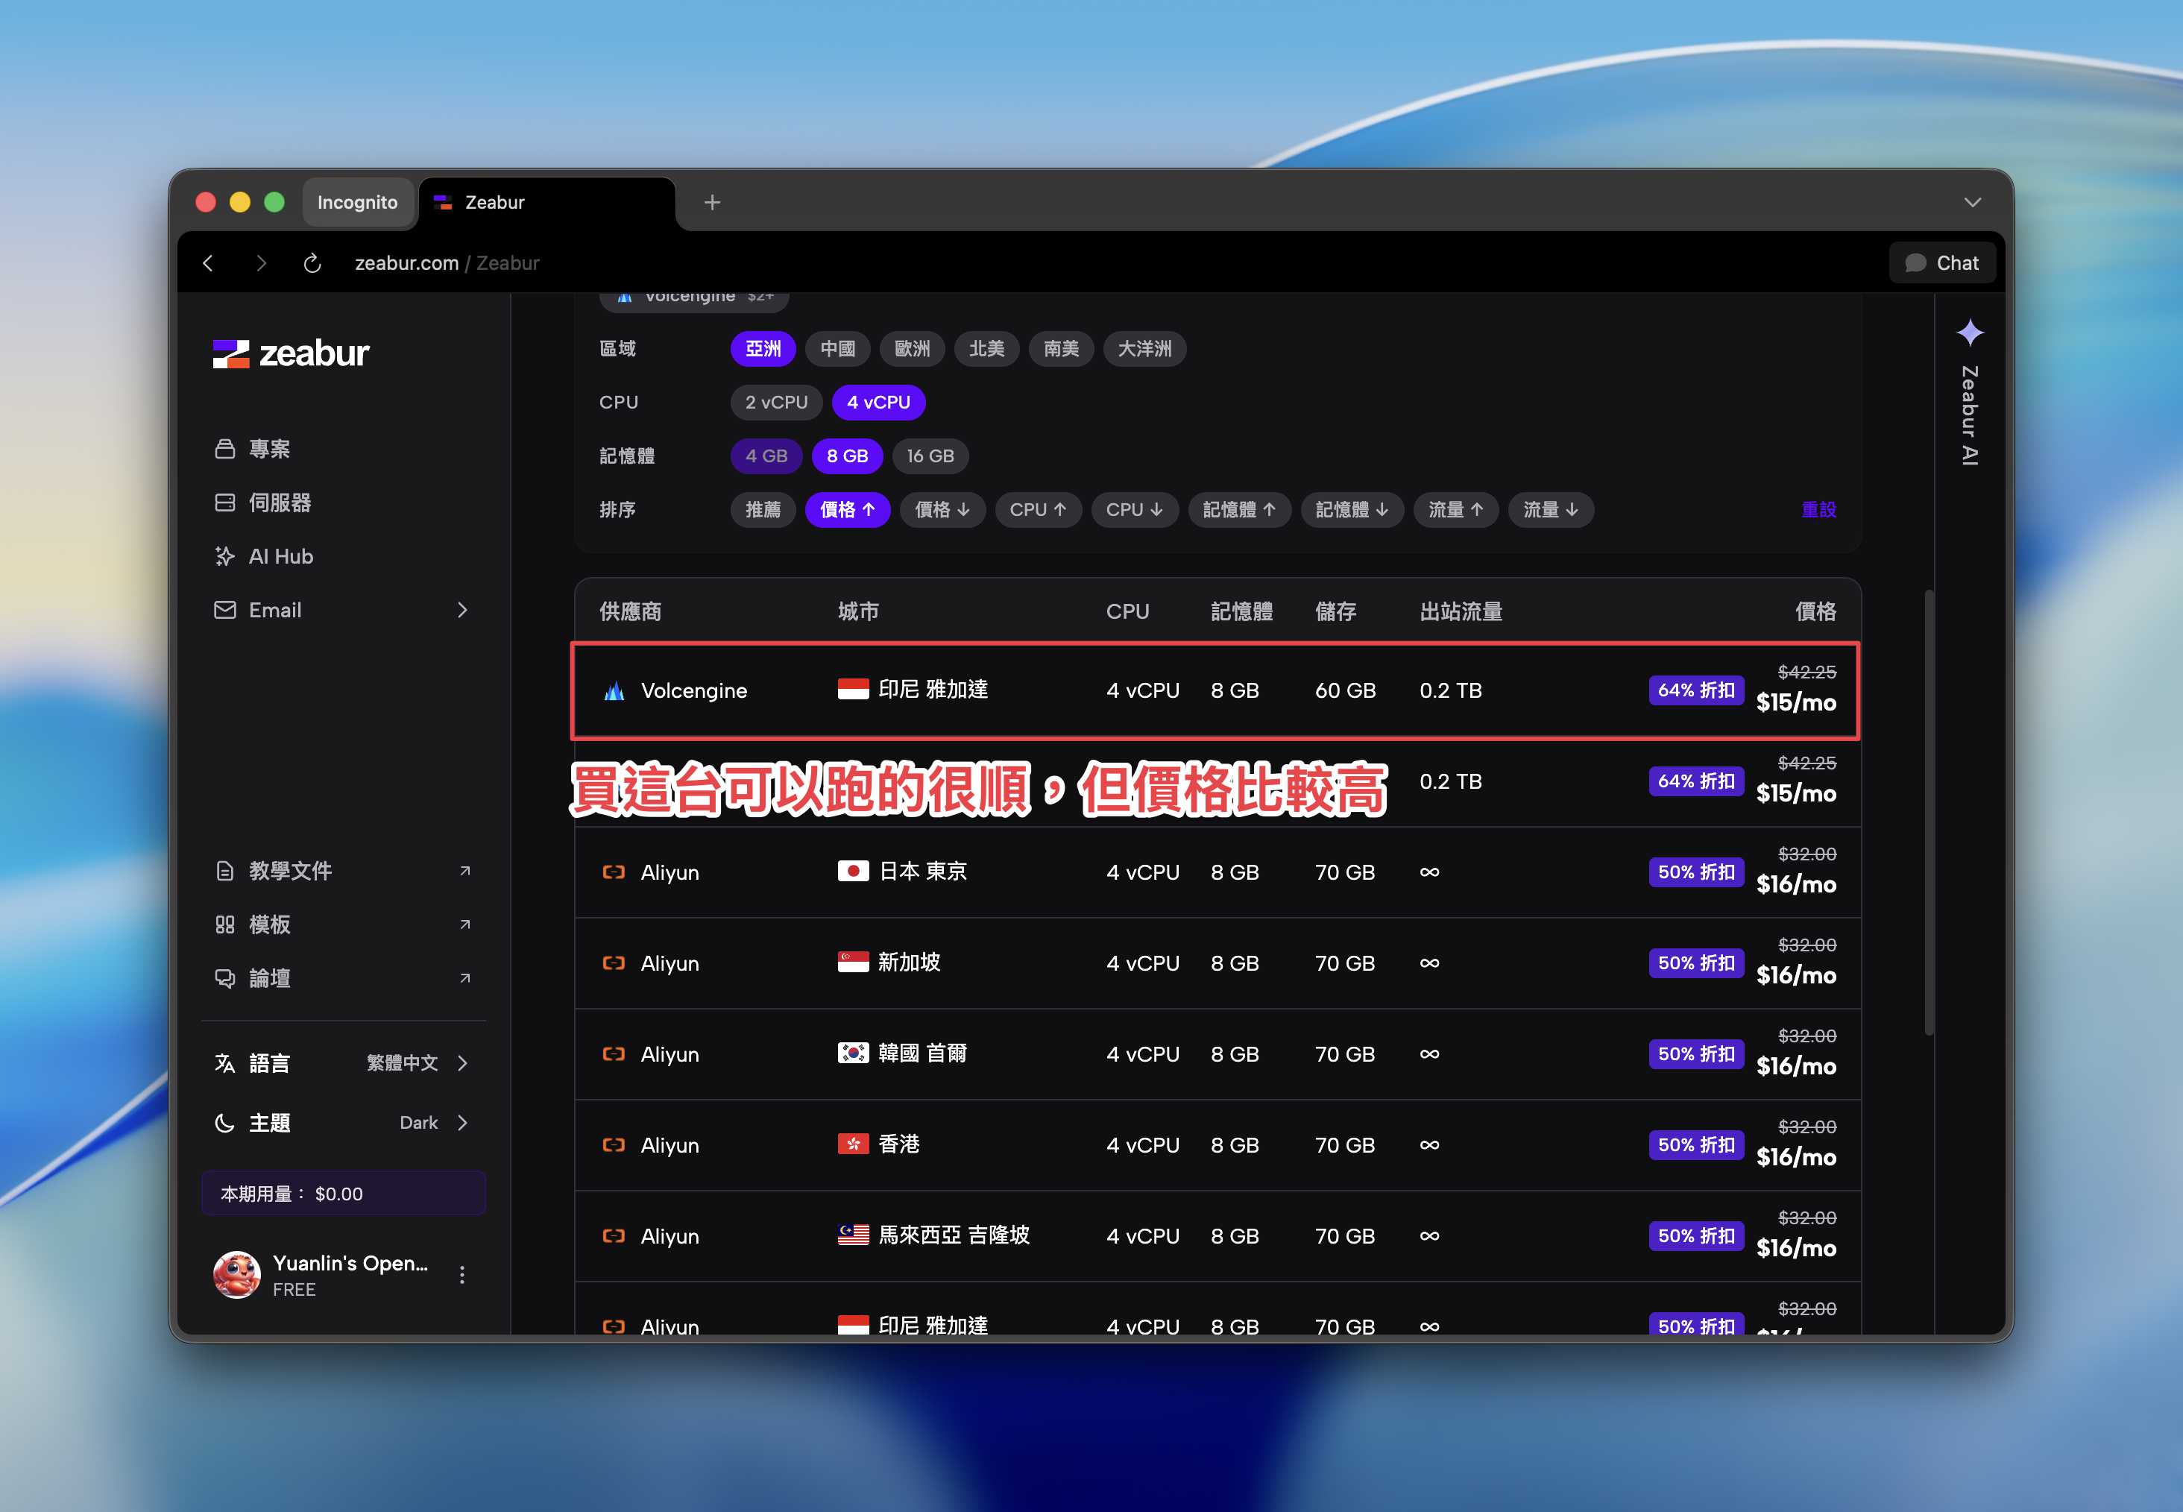Click the AI Hub sidebar icon
The height and width of the screenshot is (1512, 2183).
(x=224, y=556)
